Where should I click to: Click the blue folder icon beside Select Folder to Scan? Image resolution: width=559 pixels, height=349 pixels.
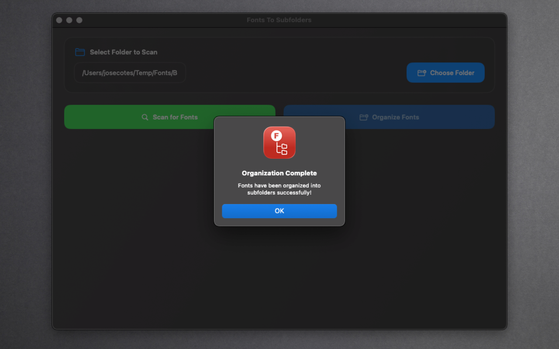80,52
